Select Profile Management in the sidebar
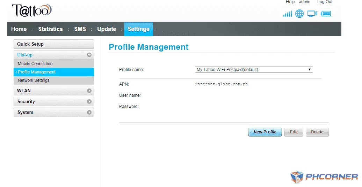Image resolution: width=362 pixels, height=187 pixels. coord(54,72)
